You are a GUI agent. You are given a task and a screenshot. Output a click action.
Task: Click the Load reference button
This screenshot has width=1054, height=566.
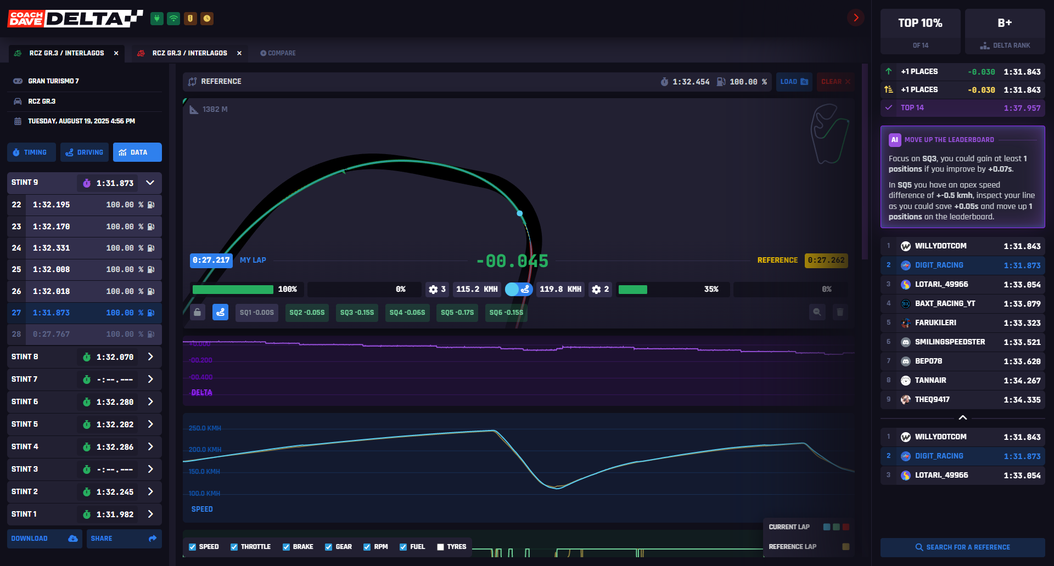[794, 82]
